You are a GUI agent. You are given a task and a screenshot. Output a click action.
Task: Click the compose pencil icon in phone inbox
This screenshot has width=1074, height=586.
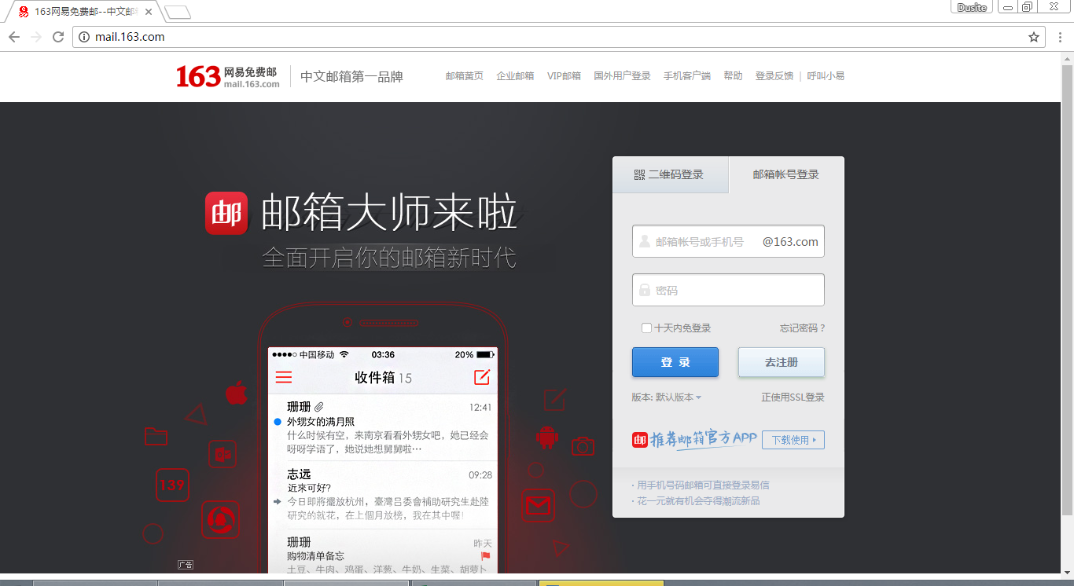[482, 377]
